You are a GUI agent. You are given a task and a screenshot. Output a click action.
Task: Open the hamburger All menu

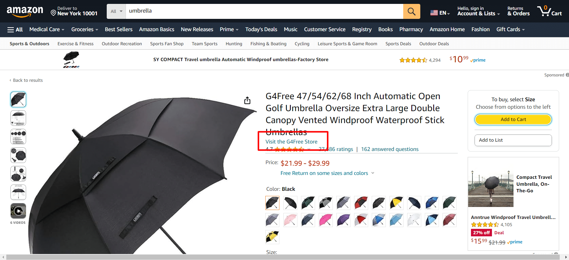[15, 29]
